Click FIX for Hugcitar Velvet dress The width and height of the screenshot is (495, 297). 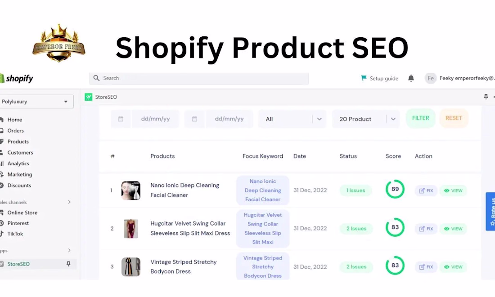426,229
